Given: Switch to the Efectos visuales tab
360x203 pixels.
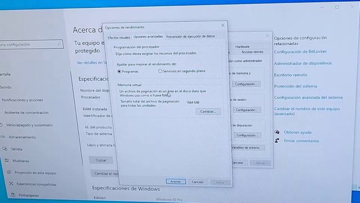Looking at the screenshot, I should (x=119, y=37).
